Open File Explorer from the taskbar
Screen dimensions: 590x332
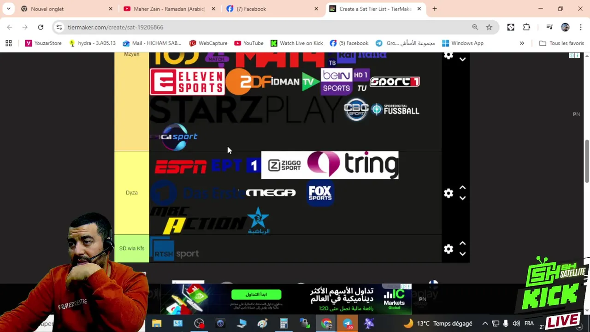157,324
